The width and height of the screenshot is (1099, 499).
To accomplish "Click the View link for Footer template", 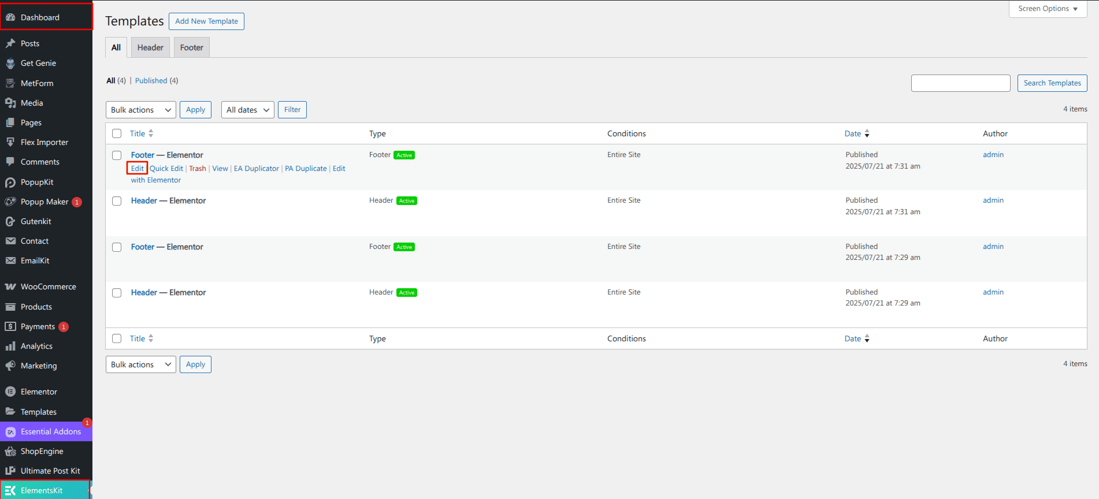I will (x=220, y=169).
